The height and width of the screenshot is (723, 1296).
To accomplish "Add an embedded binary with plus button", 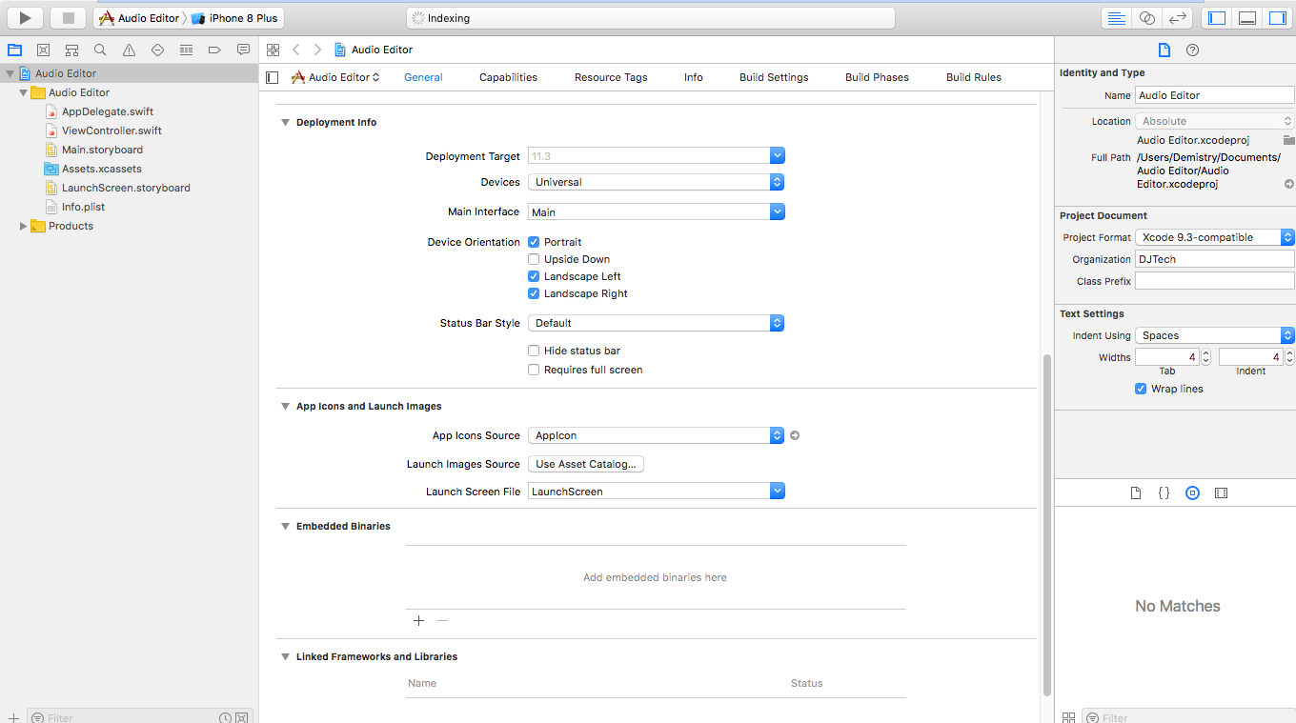I will tap(418, 620).
